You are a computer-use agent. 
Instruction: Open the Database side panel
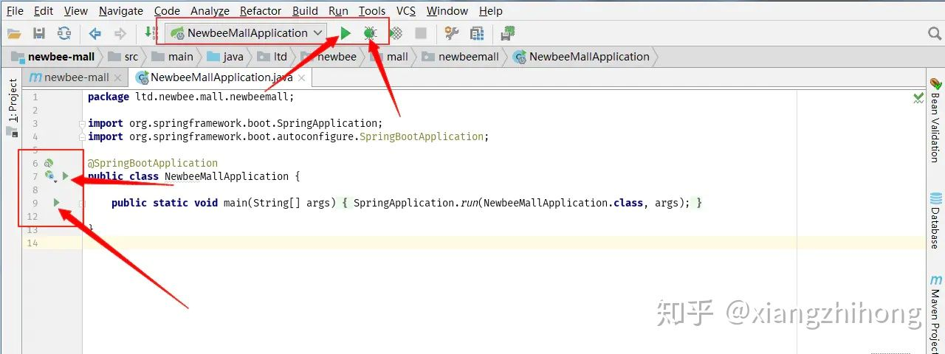pos(935,221)
